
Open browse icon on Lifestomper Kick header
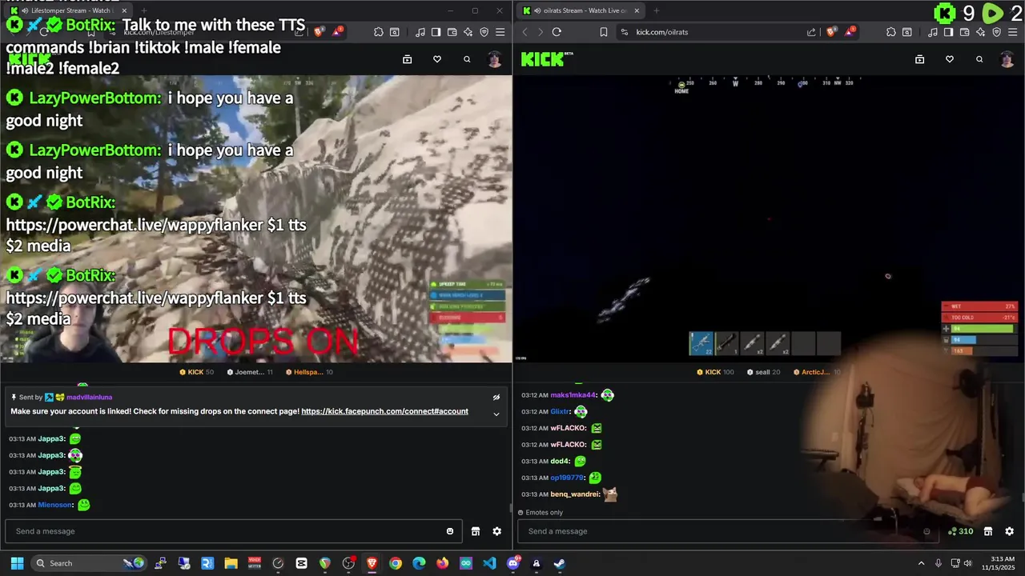407,59
